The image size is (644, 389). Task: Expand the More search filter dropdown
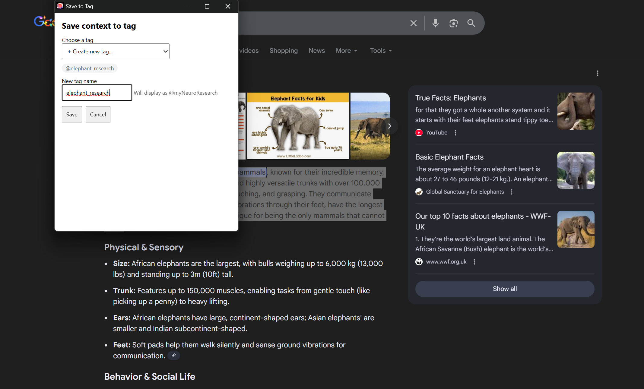click(x=346, y=51)
